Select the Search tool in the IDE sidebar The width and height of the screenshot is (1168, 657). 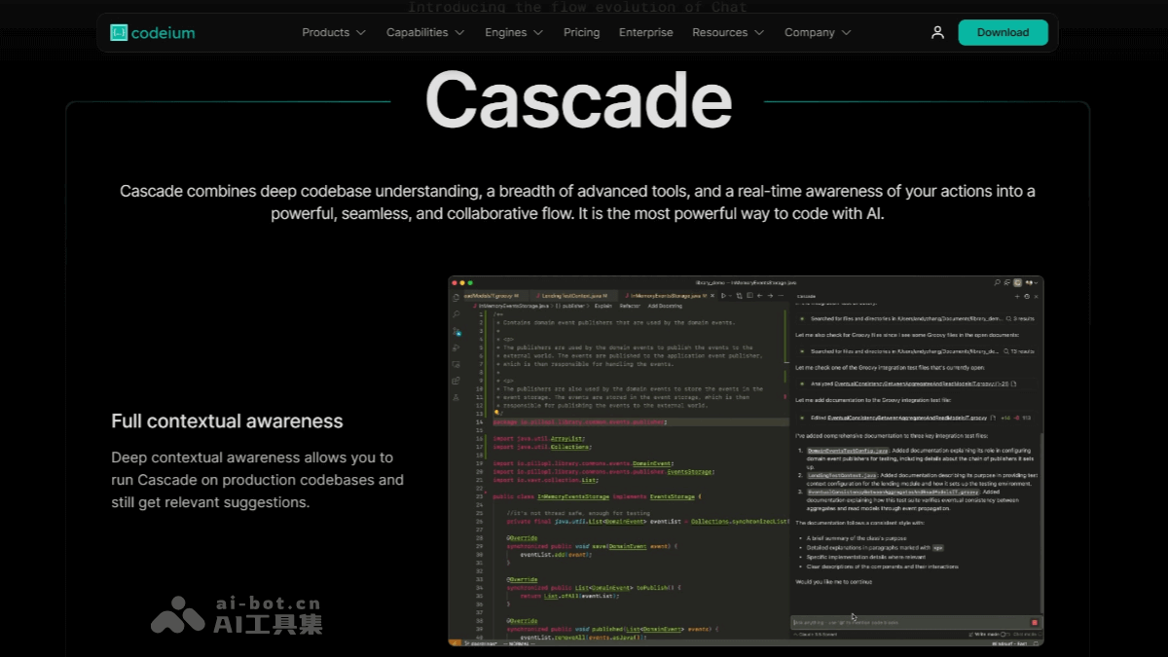(x=456, y=313)
